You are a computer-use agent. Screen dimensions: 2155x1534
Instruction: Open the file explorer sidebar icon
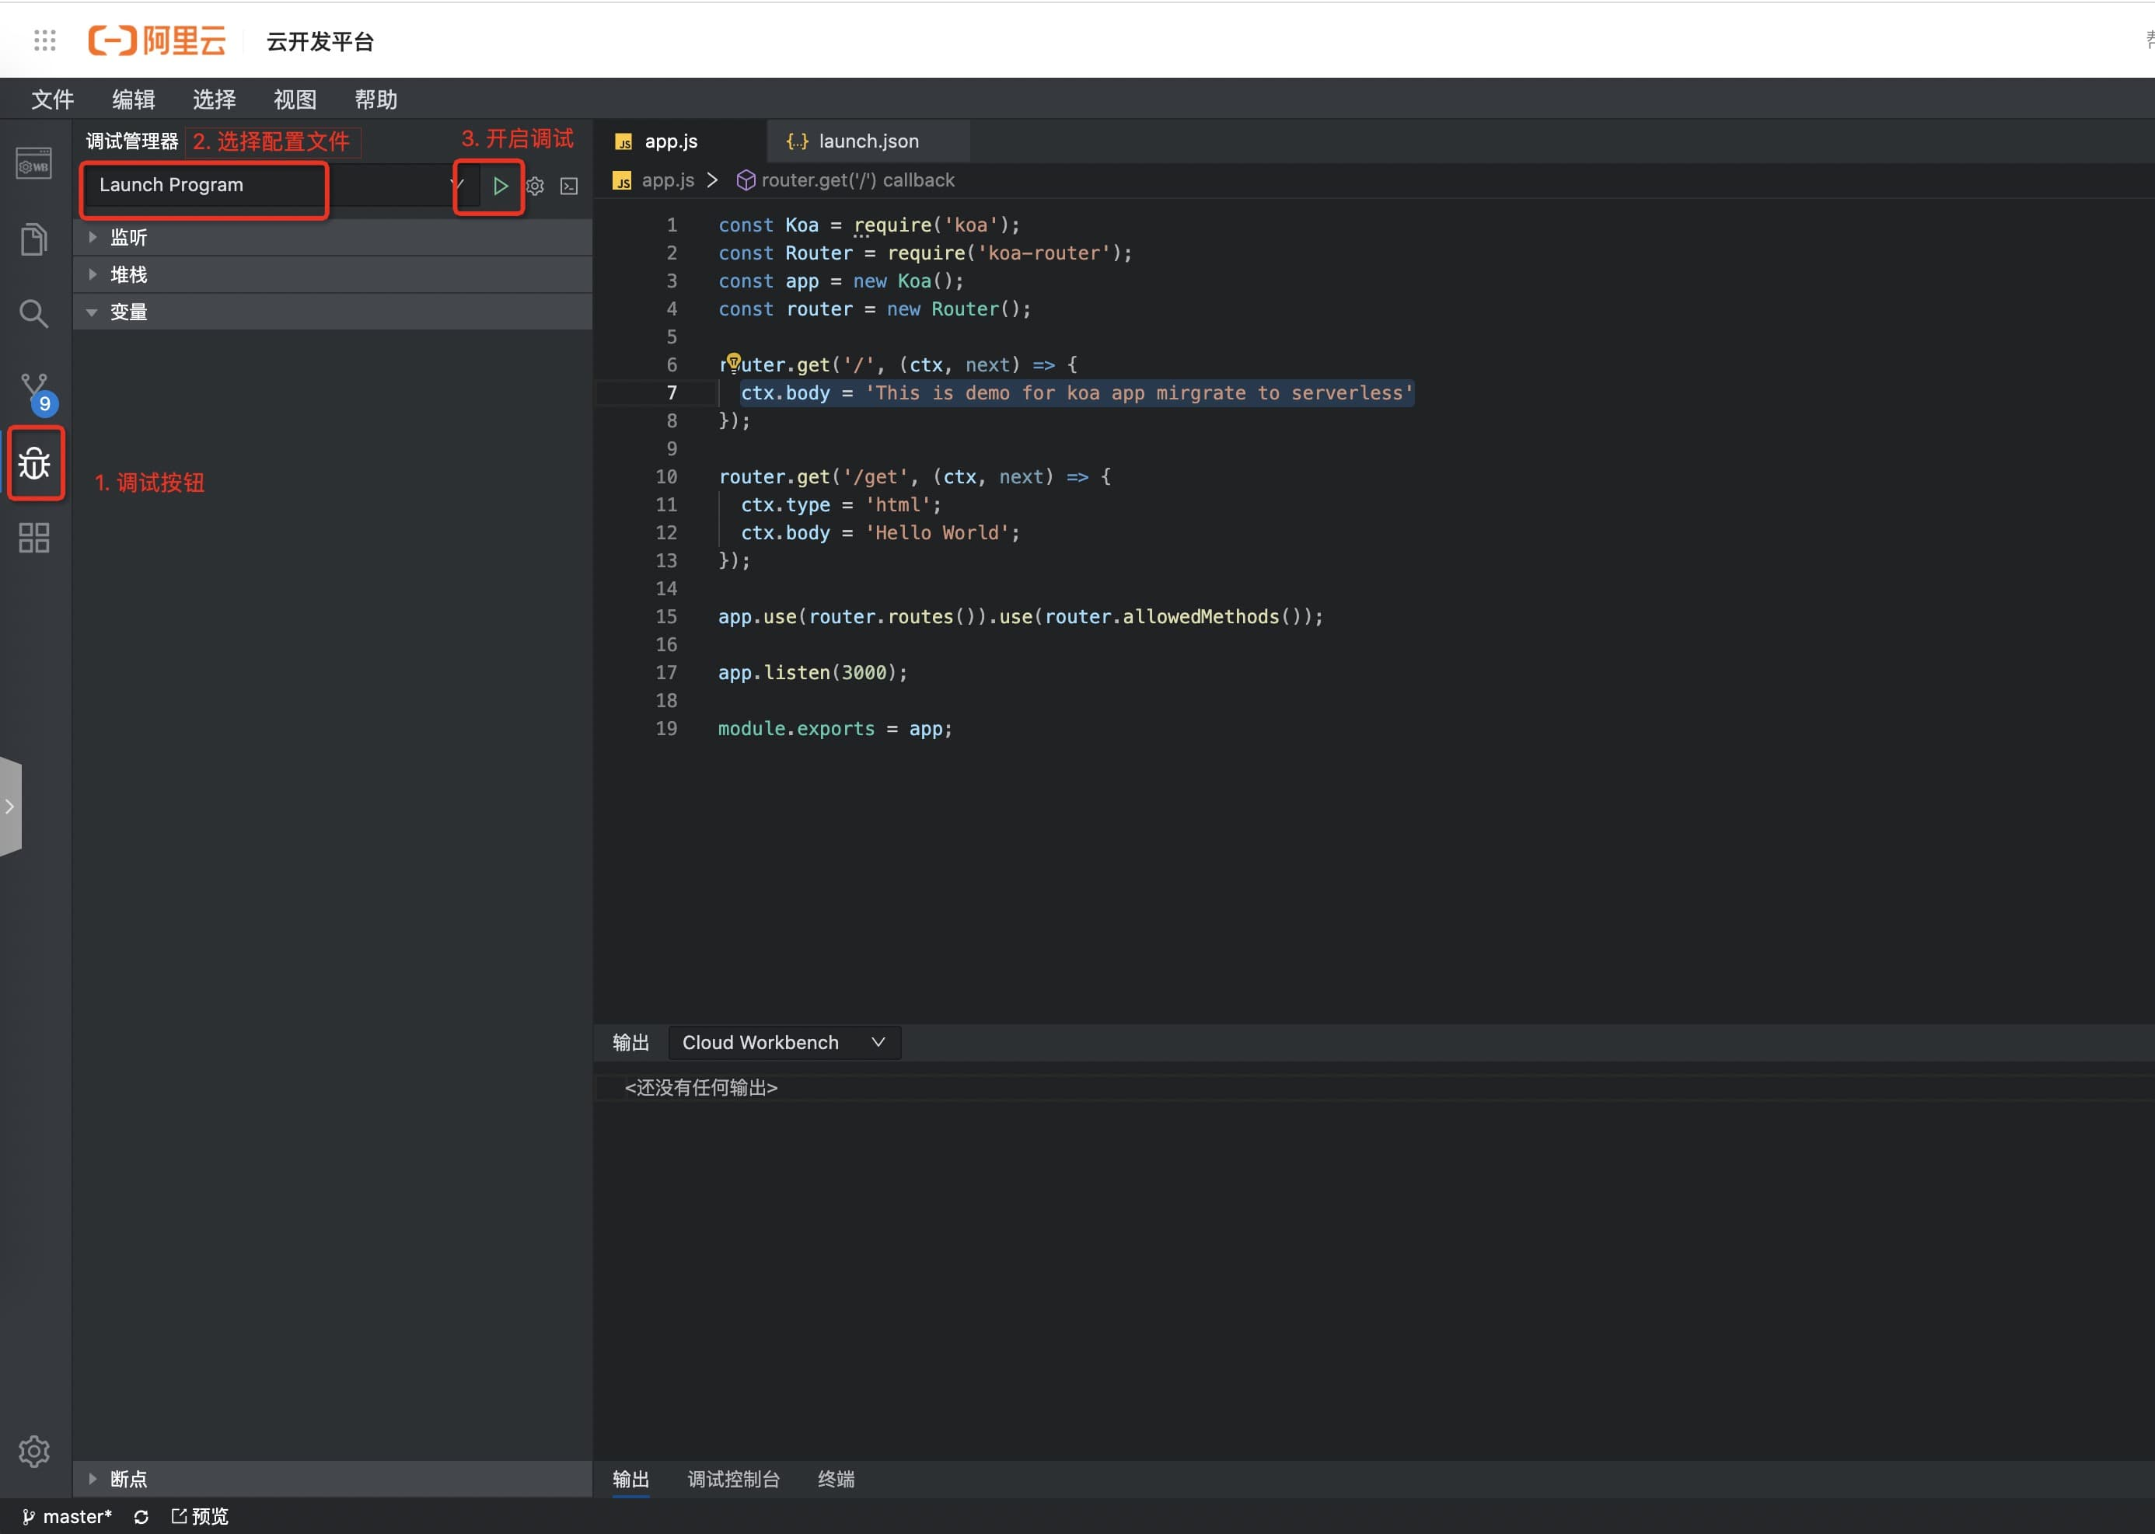pyautogui.click(x=34, y=239)
